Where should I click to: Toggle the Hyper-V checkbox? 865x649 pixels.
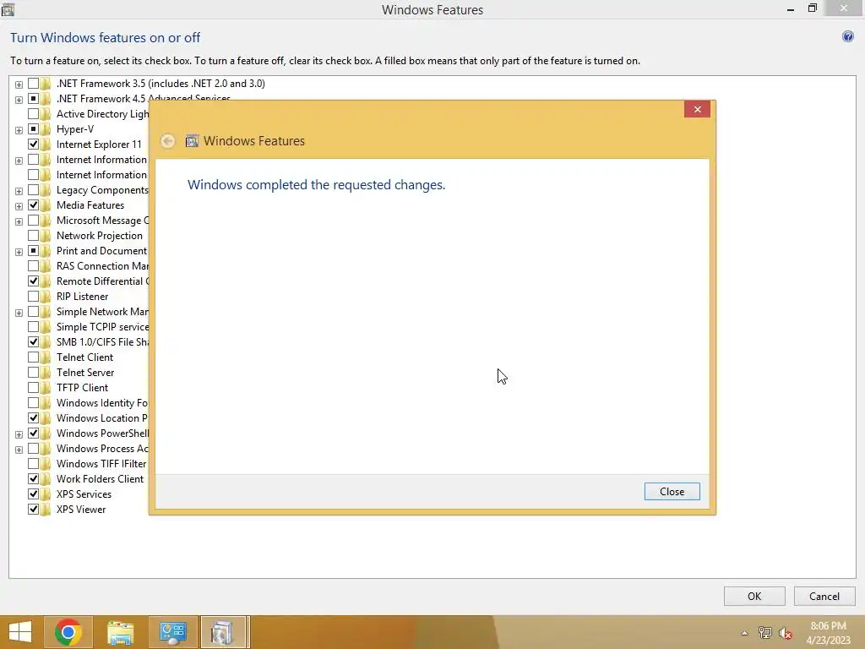point(33,129)
